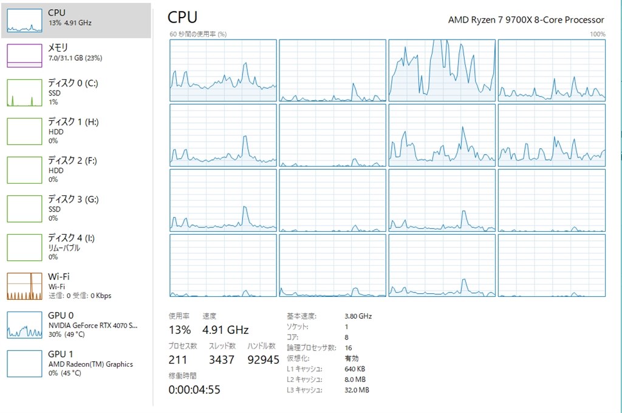Select the CPU mini graph thumbnail
Screen dimensions: 622x413
click(x=24, y=21)
